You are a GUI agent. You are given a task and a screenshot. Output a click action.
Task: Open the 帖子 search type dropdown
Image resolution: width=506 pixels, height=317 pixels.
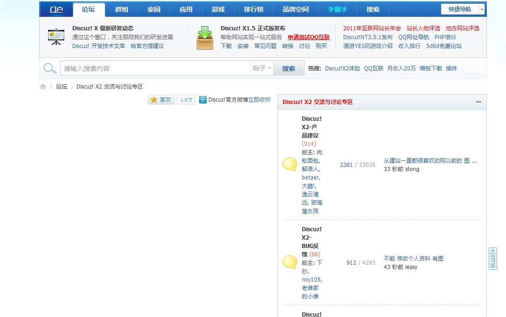pos(262,68)
